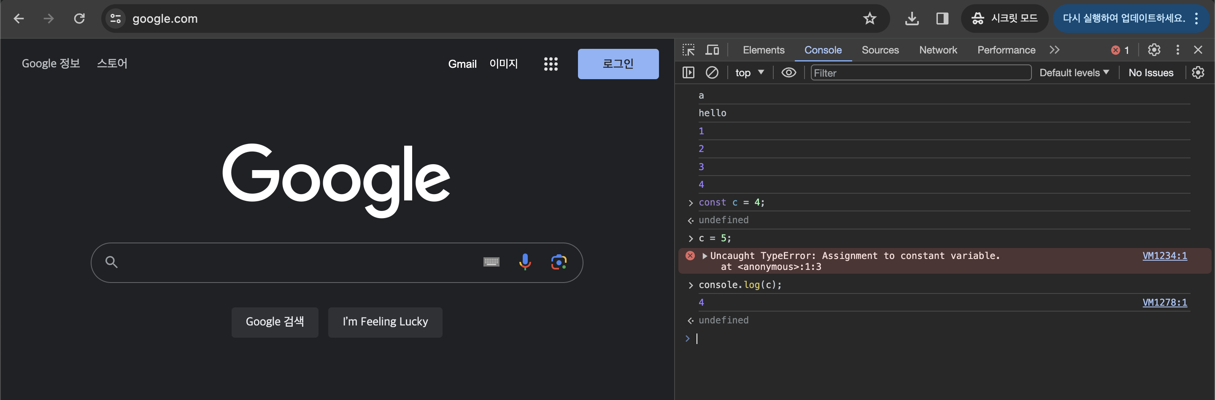The image size is (1215, 400).
Task: Click the const c = 4; entry
Action: pyautogui.click(x=731, y=203)
